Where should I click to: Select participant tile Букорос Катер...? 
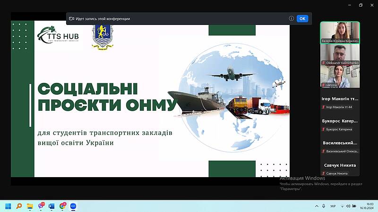340,121
